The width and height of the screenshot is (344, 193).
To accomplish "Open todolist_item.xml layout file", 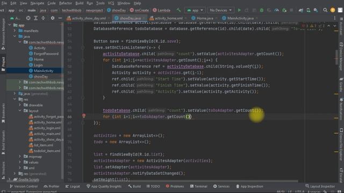I will click(47, 151).
